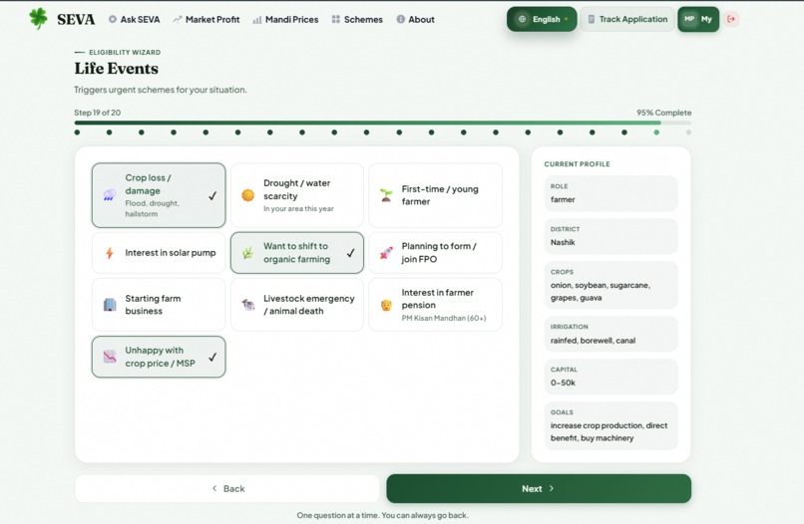Go to Market Profit page
Viewport: 804px width, 524px height.
tap(206, 20)
